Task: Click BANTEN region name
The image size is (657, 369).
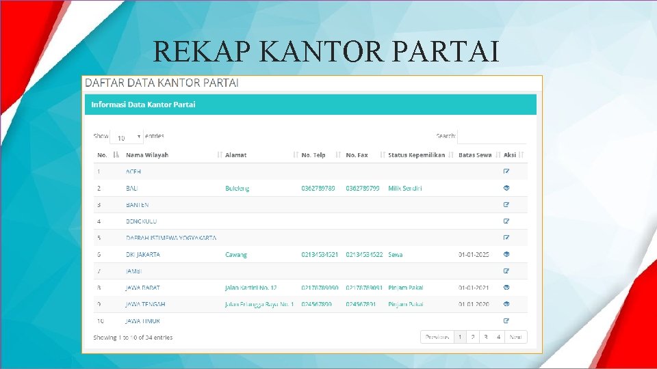Action: [138, 204]
